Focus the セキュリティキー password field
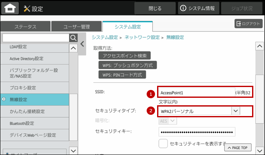Viewport: 265px width, 155px height. [x=197, y=132]
